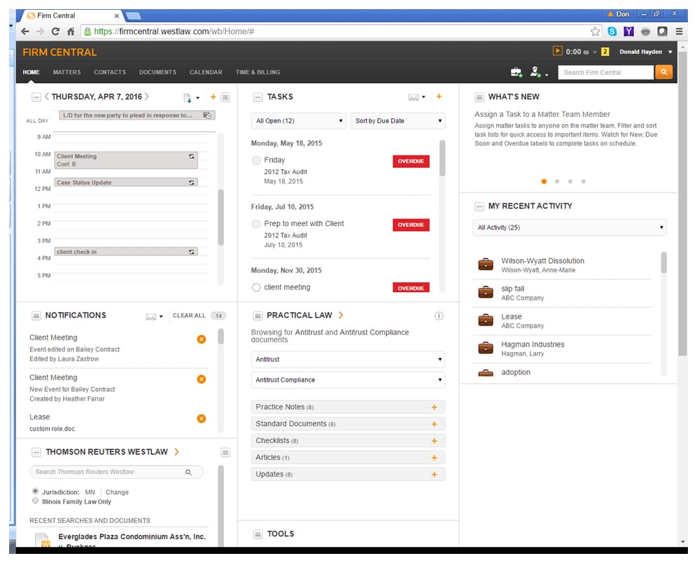Collapse the Tasks widget
Screen dimensions: 697x563
coord(258,97)
